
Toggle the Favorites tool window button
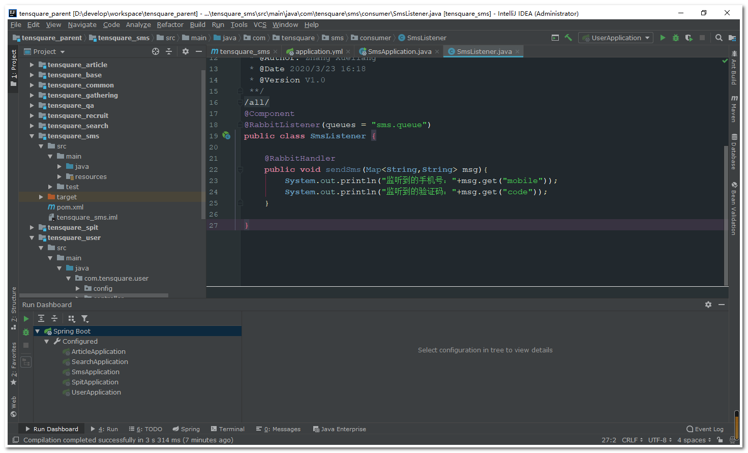14,364
